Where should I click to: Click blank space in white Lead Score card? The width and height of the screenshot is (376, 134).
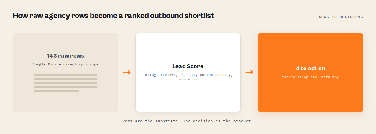pyautogui.click(x=188, y=97)
